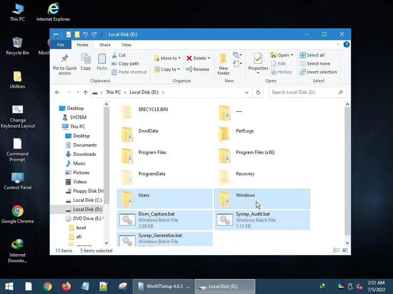393x294 pixels.
Task: Open Control Panel desktop icon
Action: click(18, 181)
